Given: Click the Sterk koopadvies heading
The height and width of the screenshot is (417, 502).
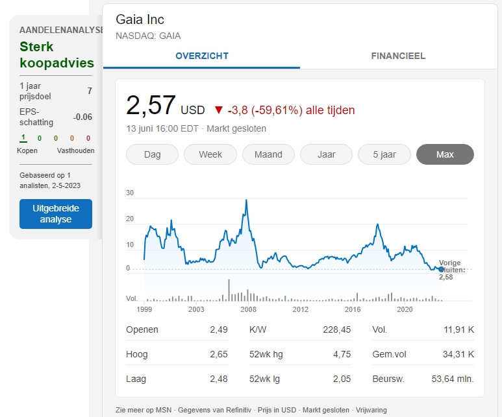Looking at the screenshot, I should 56,55.
